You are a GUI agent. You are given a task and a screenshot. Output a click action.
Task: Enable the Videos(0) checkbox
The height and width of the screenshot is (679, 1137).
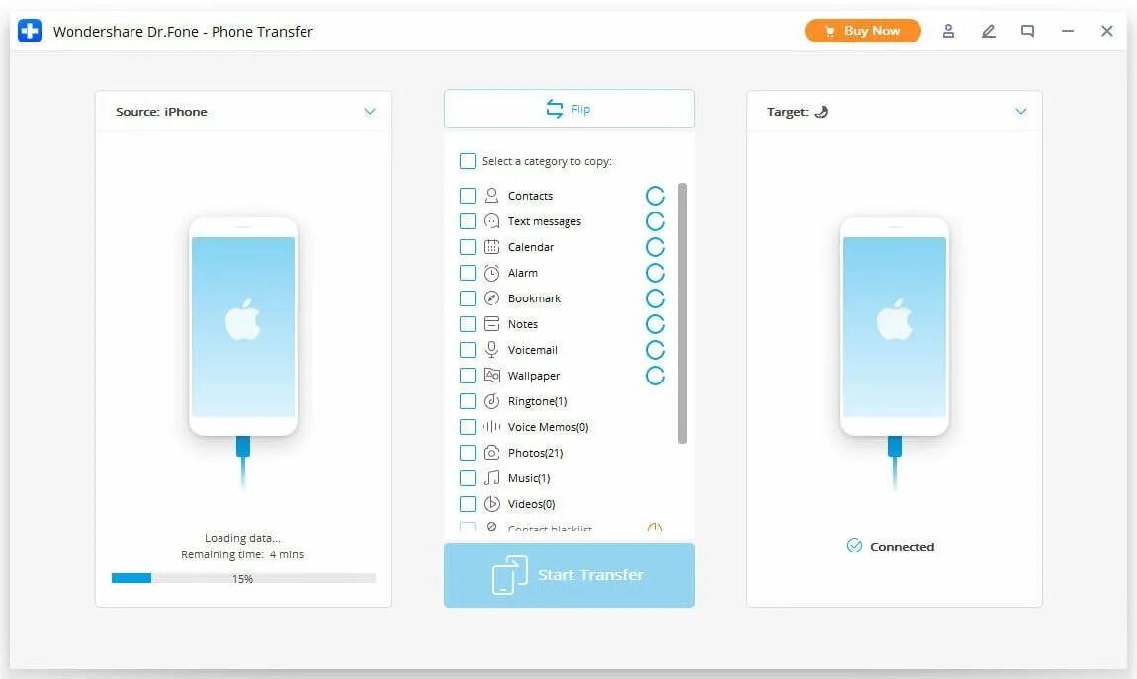point(468,504)
